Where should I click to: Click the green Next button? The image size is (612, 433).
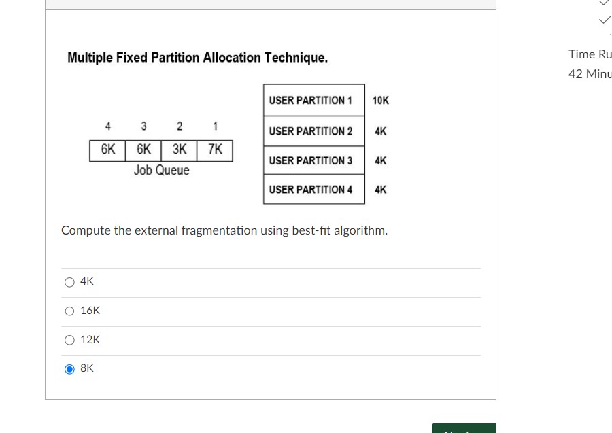464,428
